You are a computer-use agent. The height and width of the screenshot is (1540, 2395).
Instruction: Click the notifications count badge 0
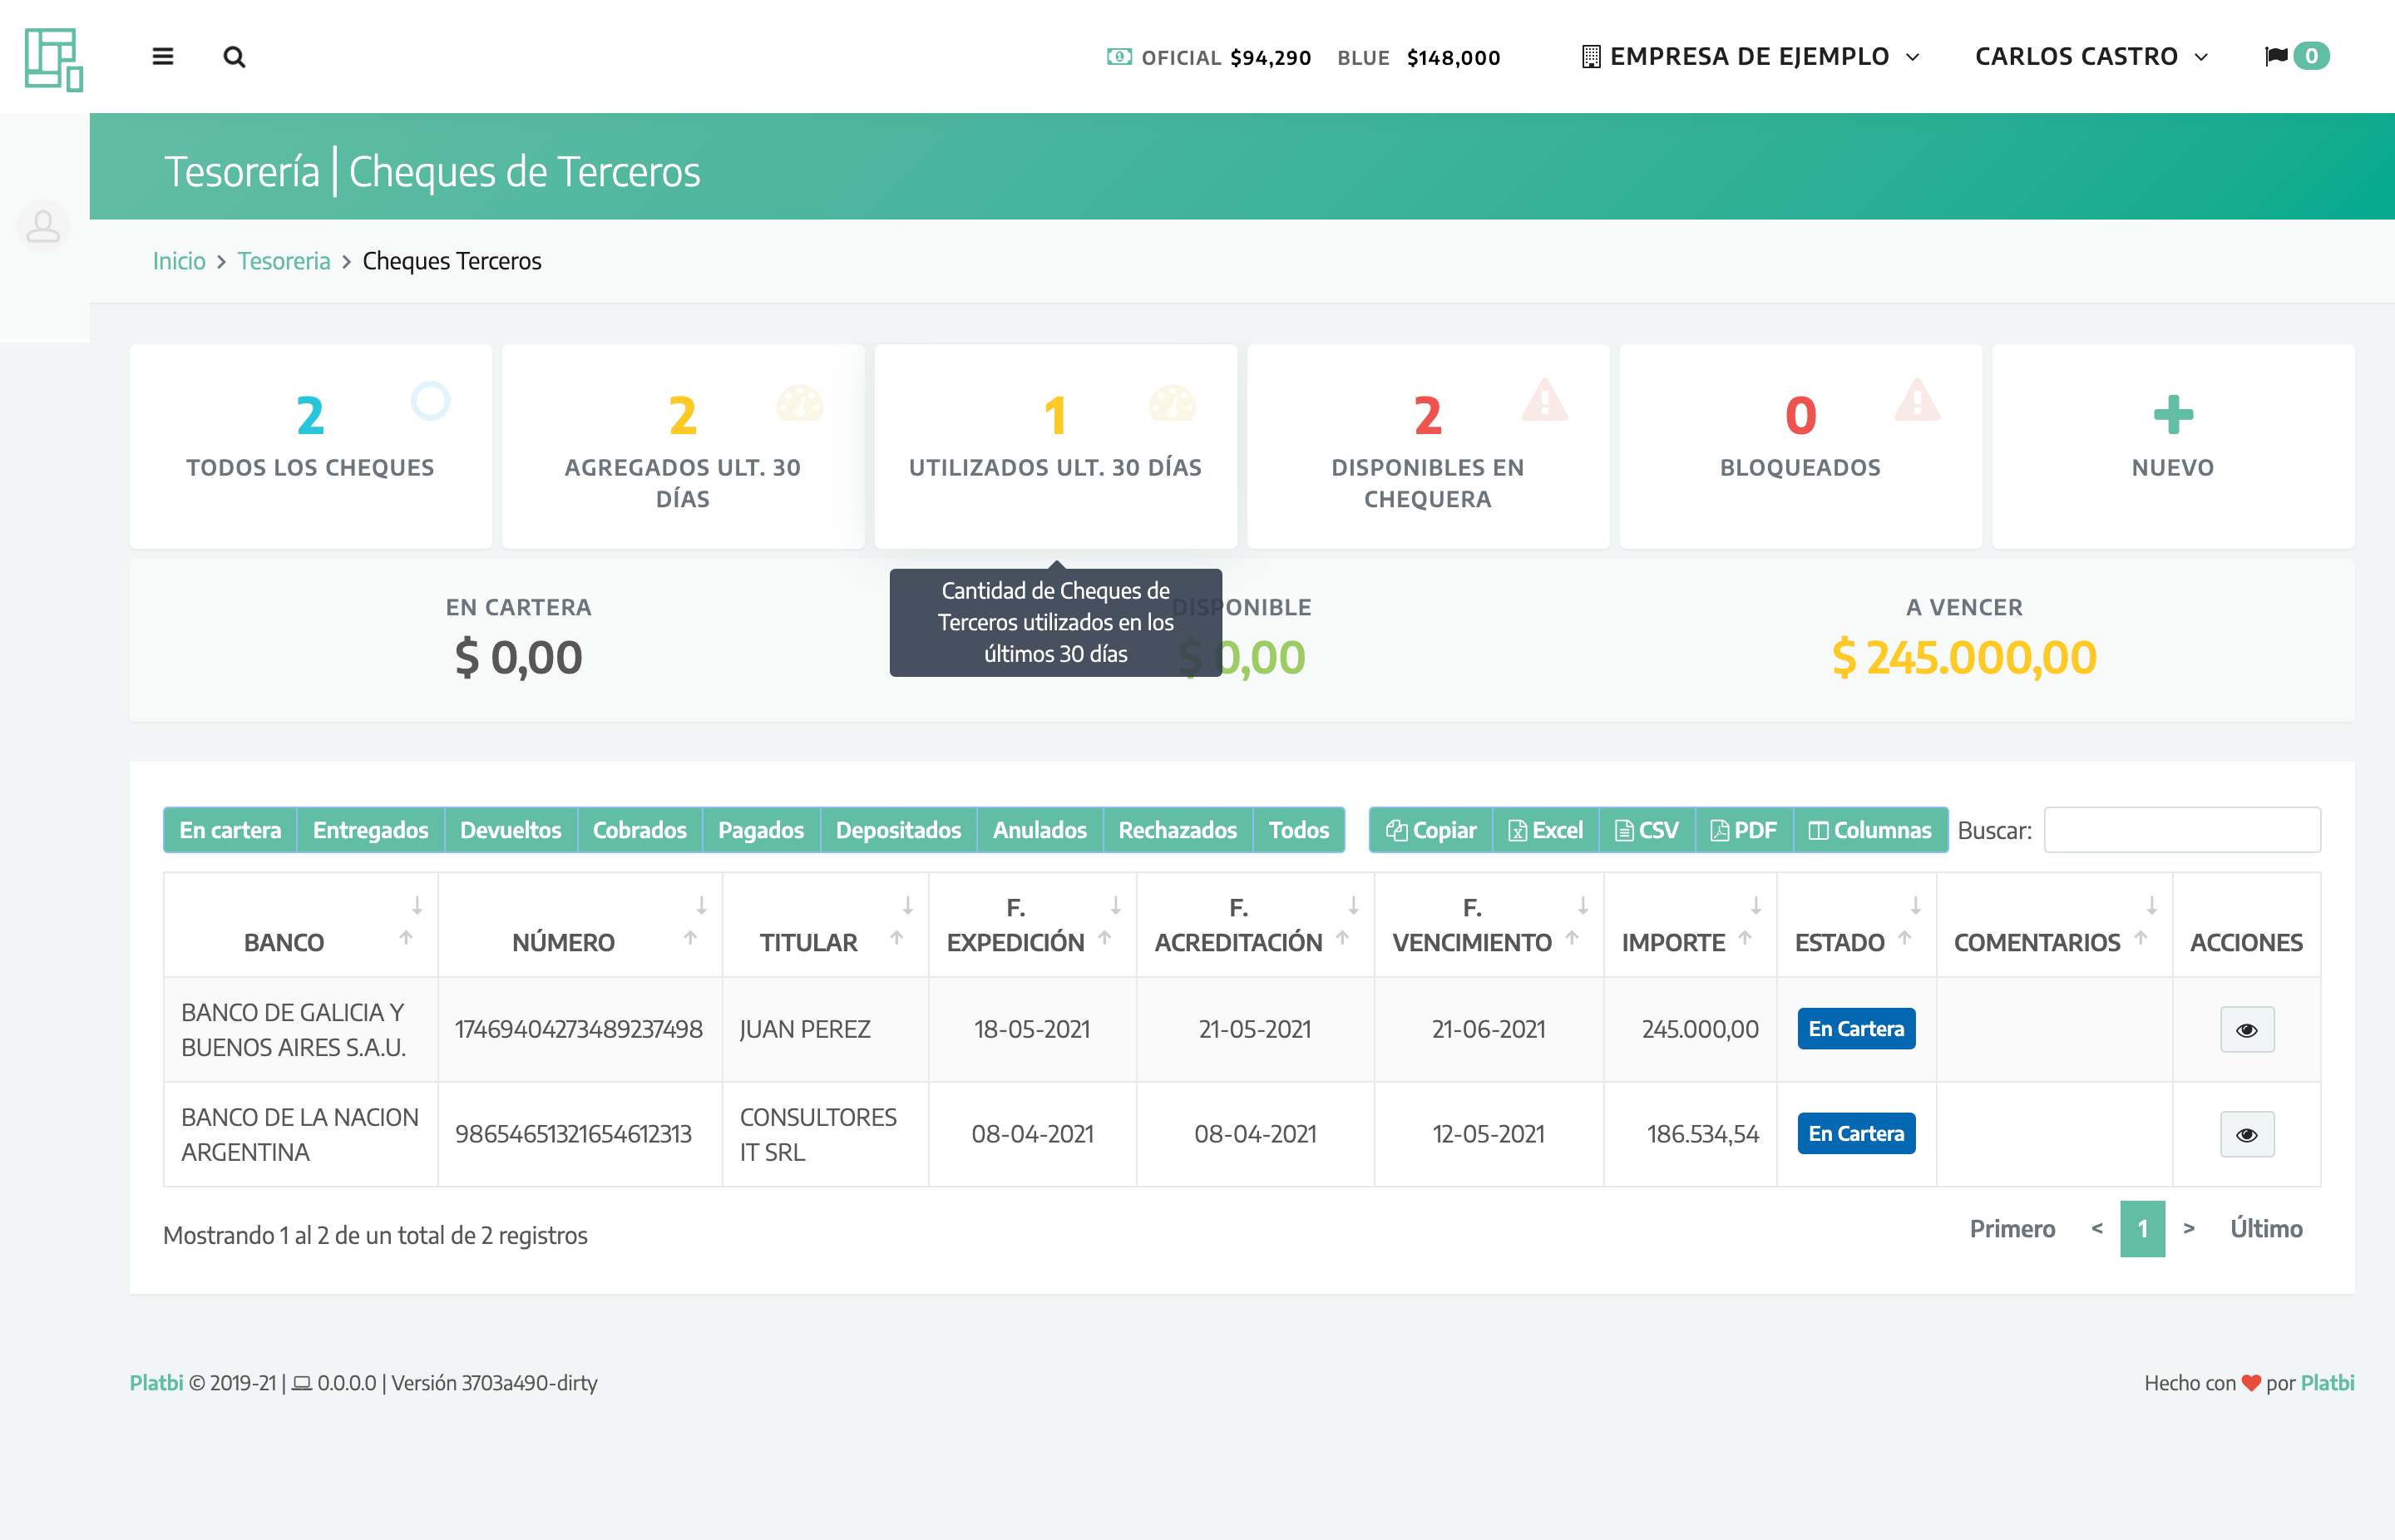pyautogui.click(x=2311, y=56)
